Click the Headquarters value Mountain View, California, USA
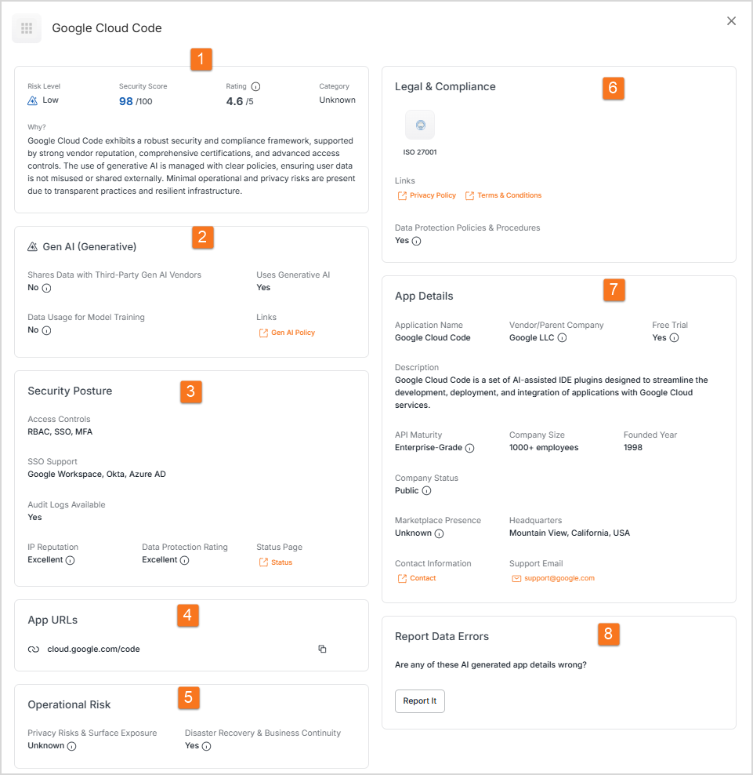Screen dimensions: 753x775 [570, 533]
